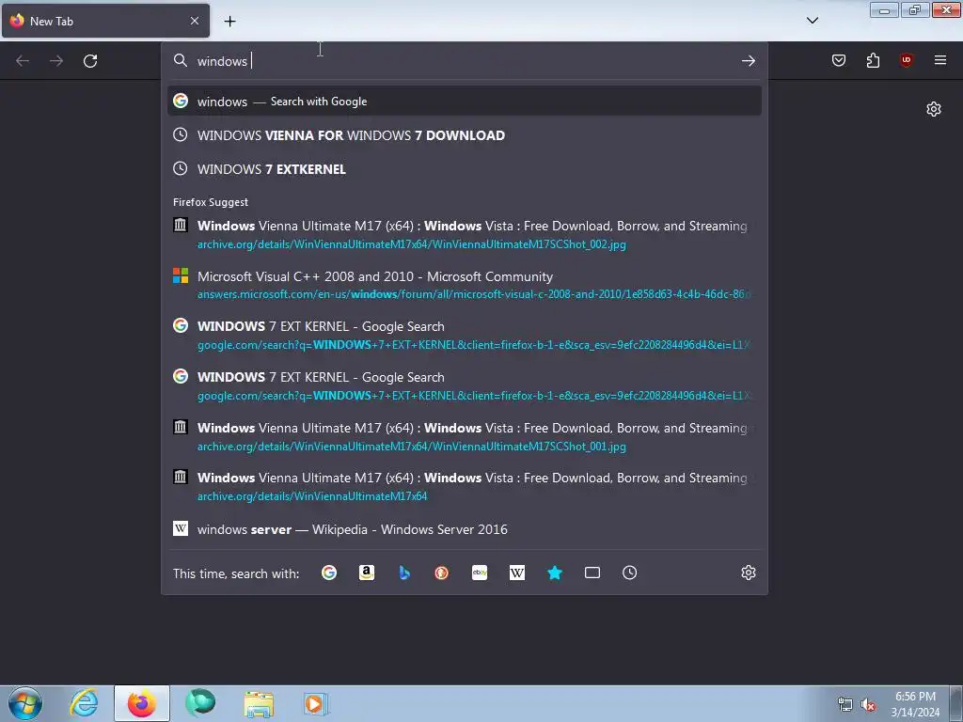
Task: Select 'WINDOWS 7 EXTKERNEL' history suggestion
Action: (x=465, y=169)
